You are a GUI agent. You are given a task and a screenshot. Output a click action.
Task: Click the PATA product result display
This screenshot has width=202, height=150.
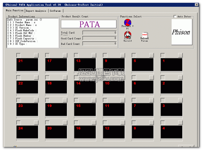(89, 24)
